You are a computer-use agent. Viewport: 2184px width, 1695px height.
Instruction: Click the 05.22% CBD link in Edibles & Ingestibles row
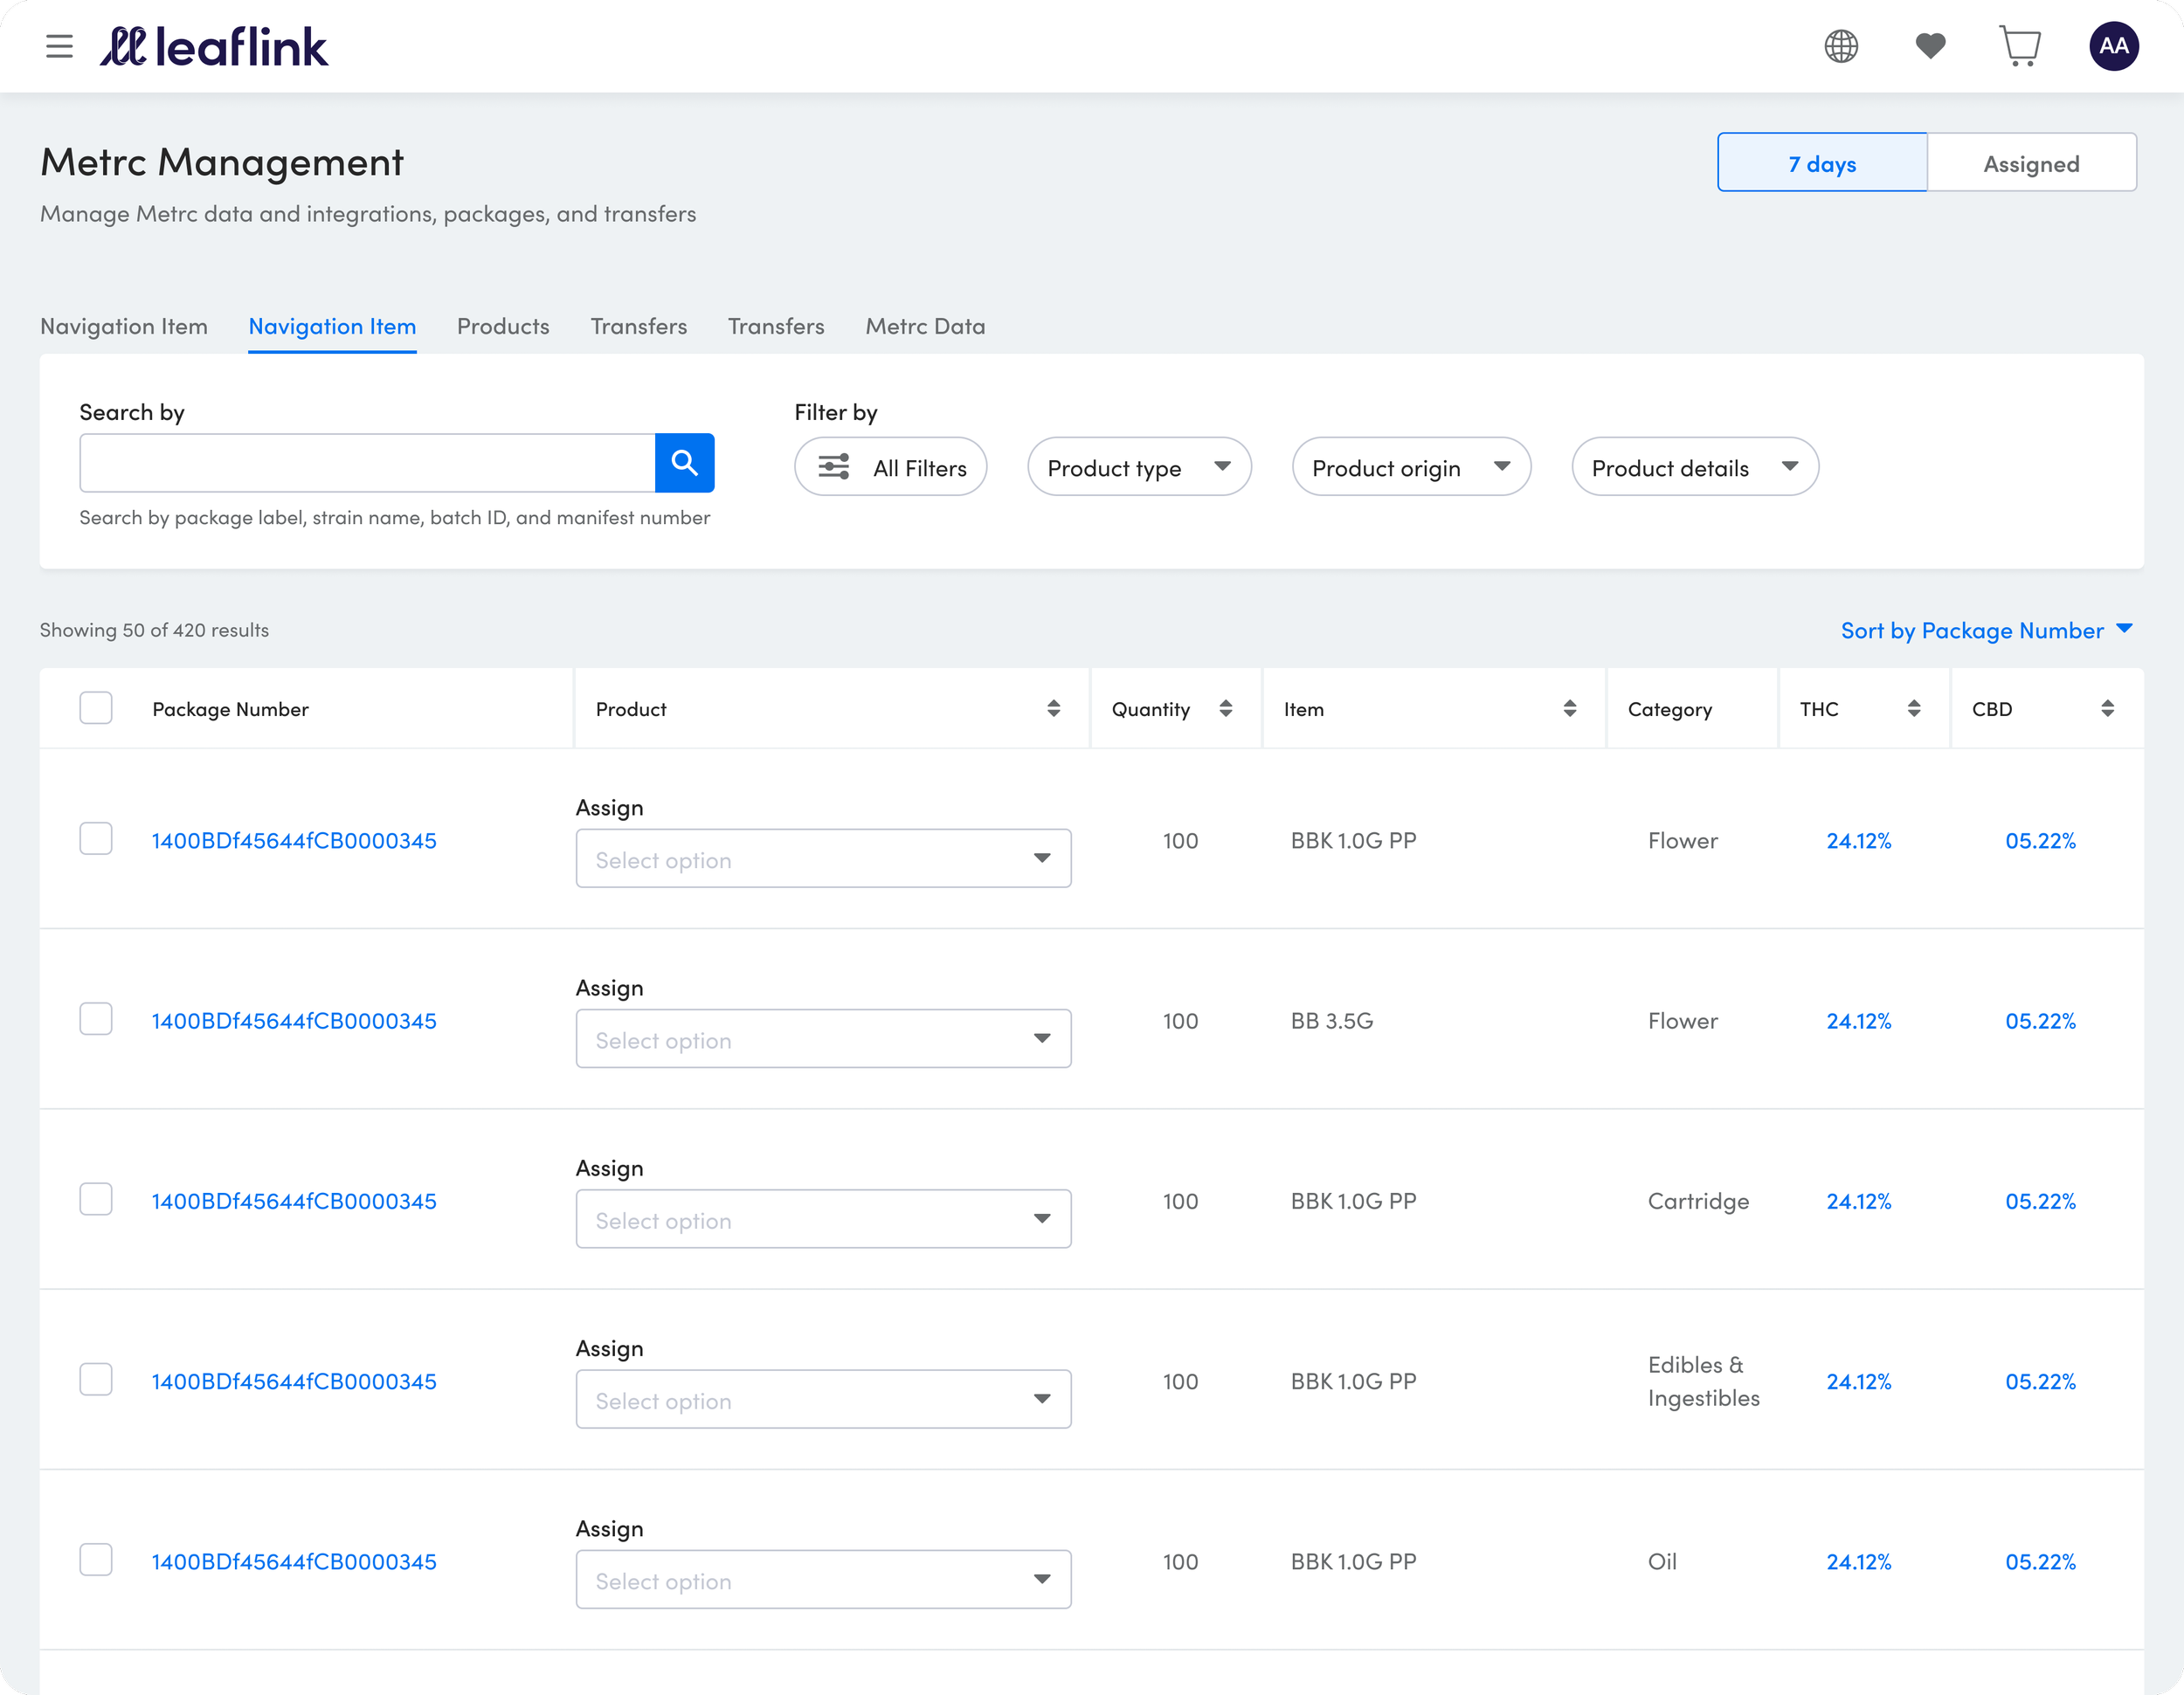tap(2040, 1382)
